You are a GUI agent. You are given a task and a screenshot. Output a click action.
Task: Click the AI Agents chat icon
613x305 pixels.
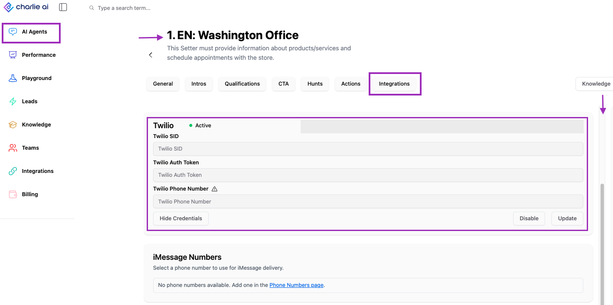click(x=13, y=32)
